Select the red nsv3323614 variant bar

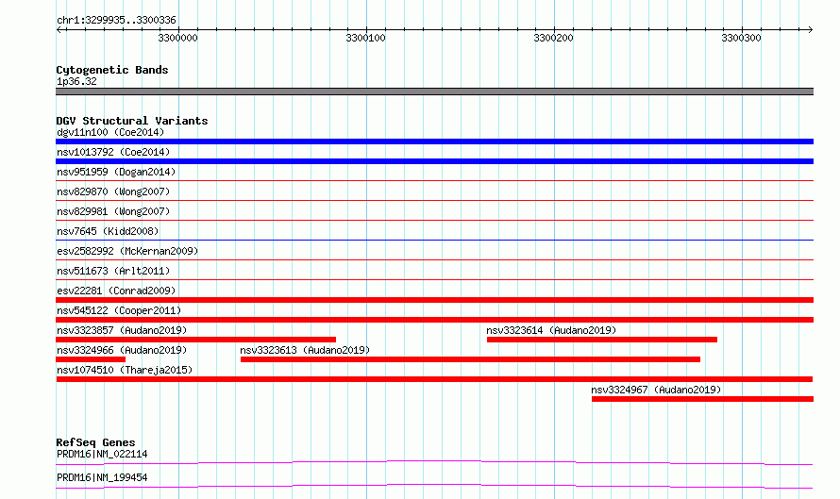point(601,340)
